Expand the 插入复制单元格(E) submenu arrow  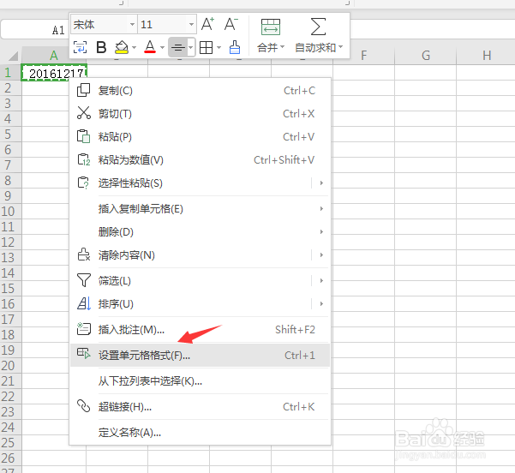pos(321,208)
